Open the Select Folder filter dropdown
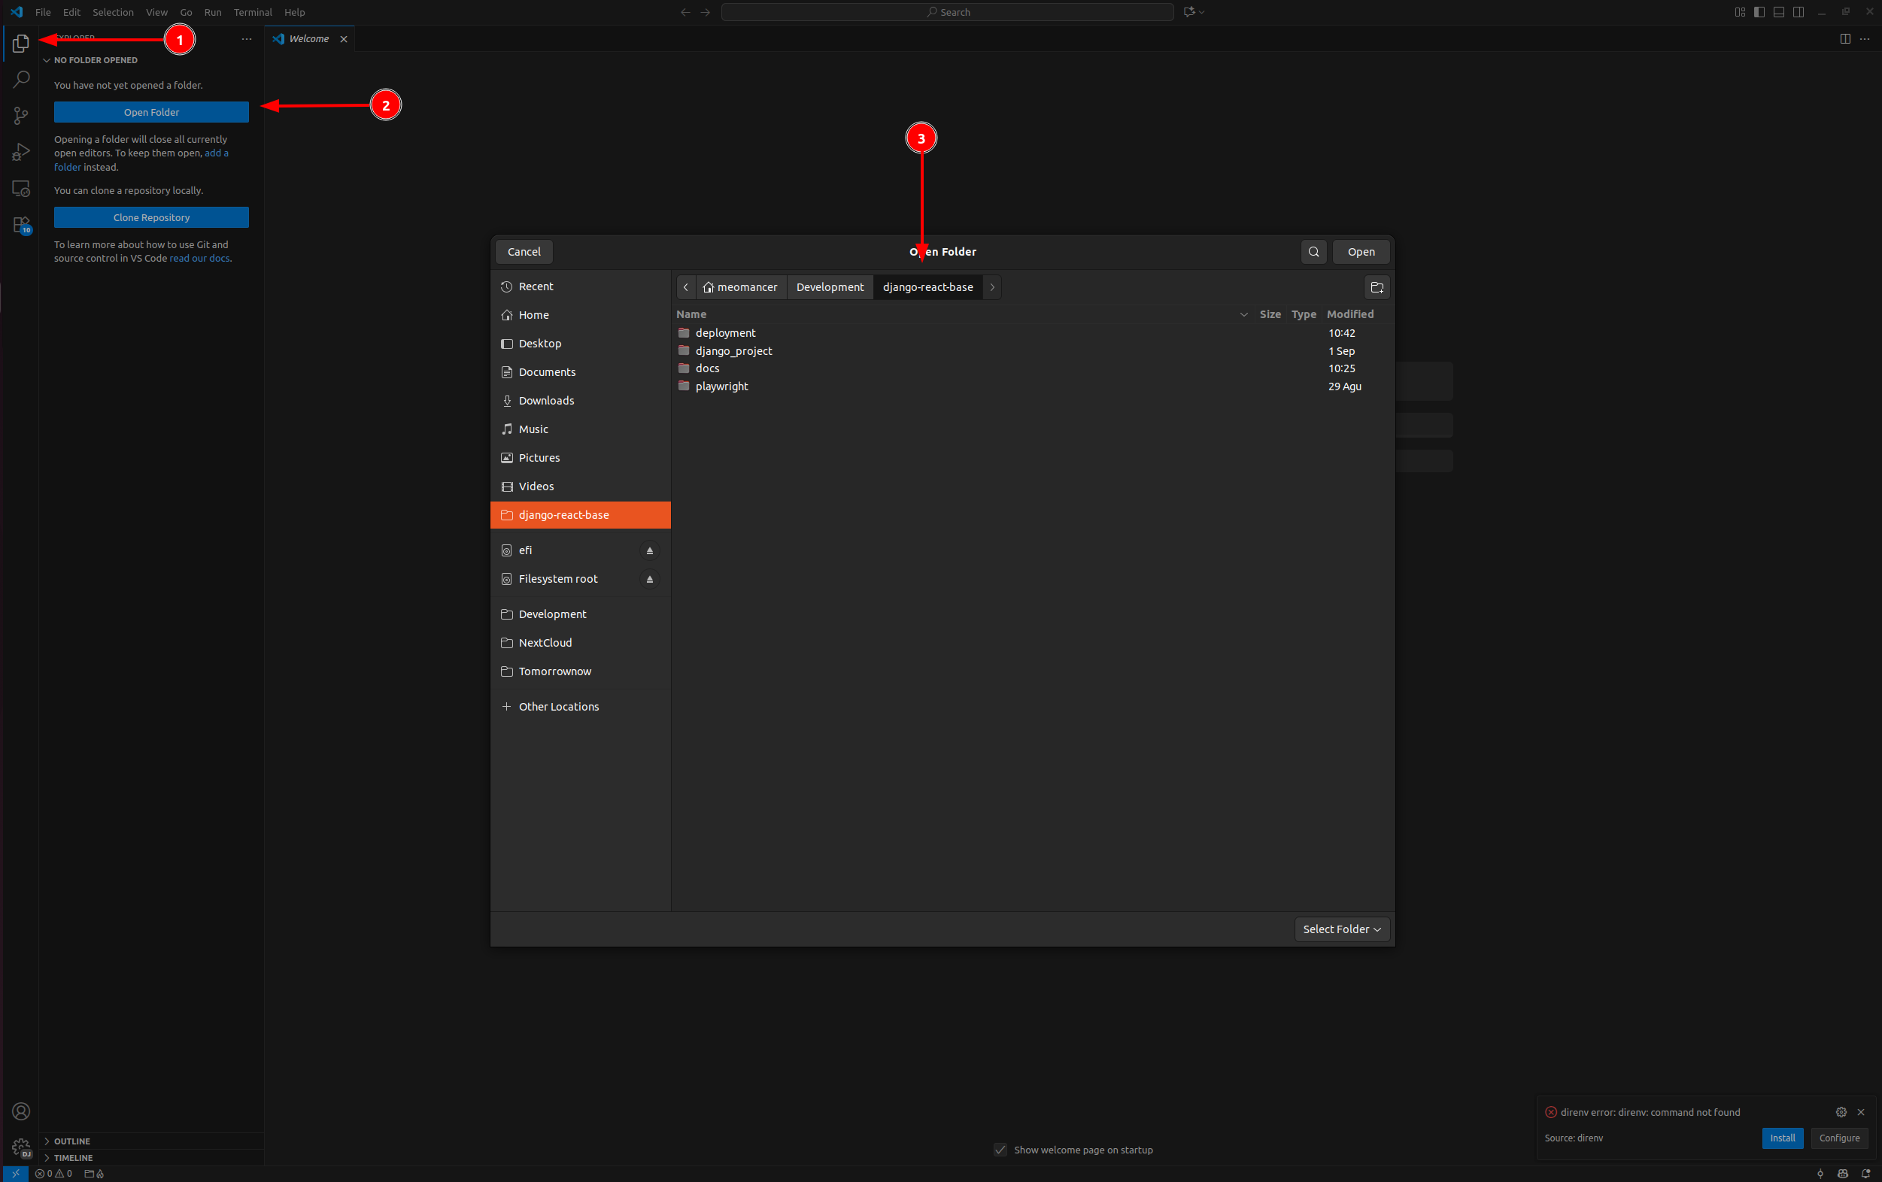The height and width of the screenshot is (1182, 1882). pyautogui.click(x=1341, y=929)
